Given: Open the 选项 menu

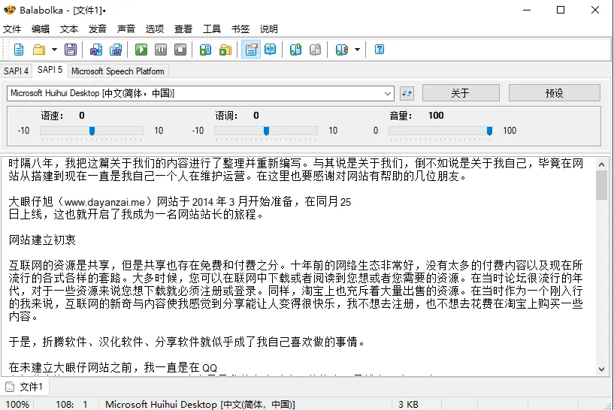Looking at the screenshot, I should (155, 29).
